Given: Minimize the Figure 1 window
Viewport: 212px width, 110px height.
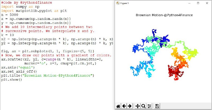Looking at the screenshot, I should pos(189,3).
